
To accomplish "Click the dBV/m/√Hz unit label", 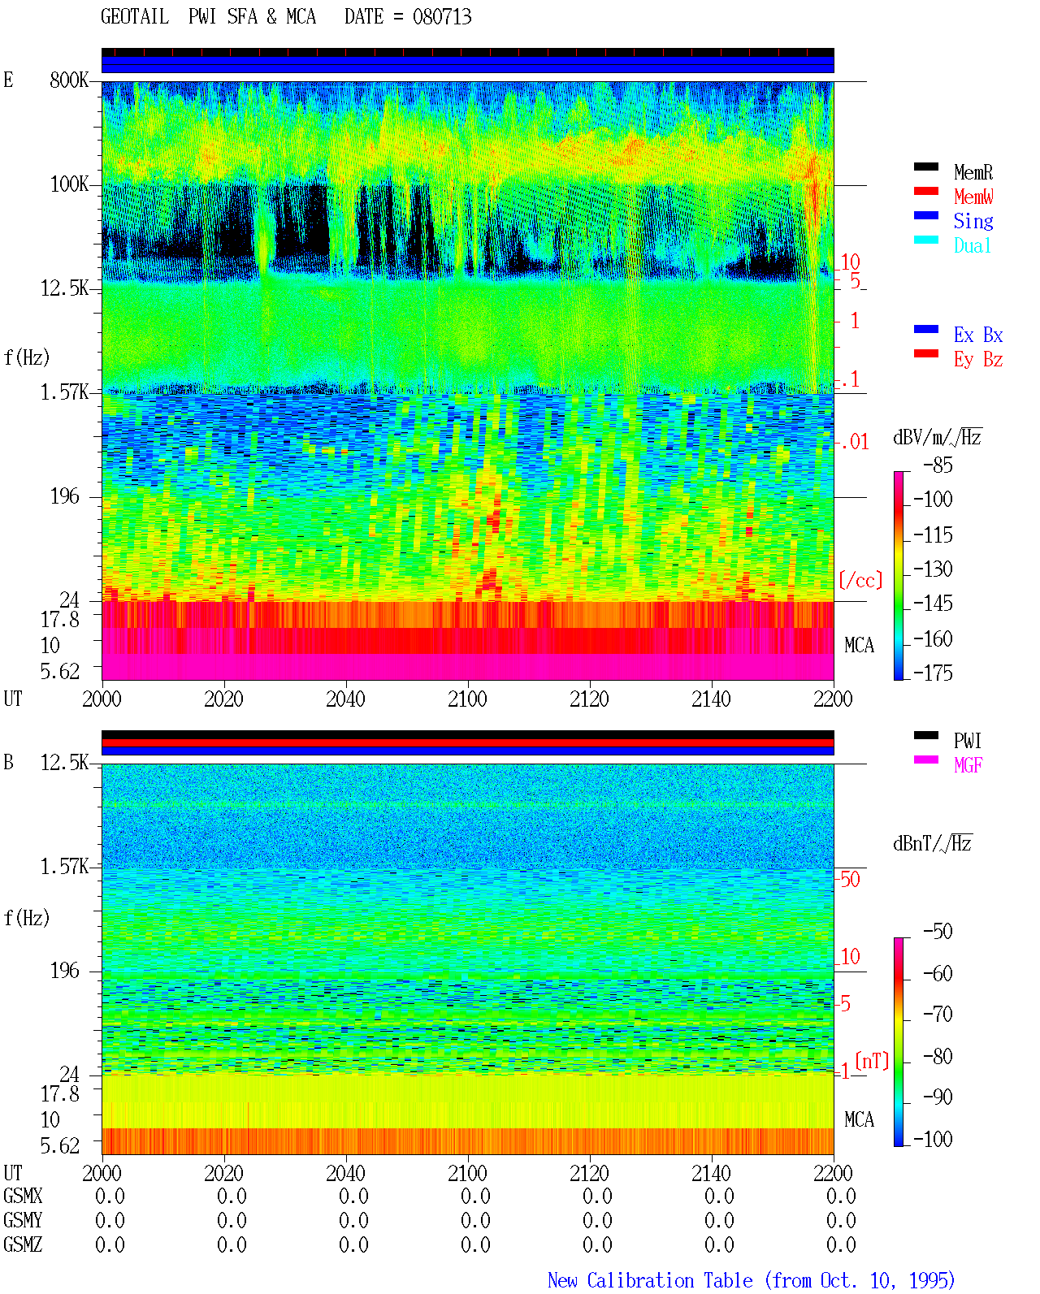I will 938,438.
